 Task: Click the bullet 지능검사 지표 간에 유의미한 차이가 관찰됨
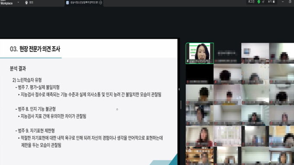click(52, 116)
